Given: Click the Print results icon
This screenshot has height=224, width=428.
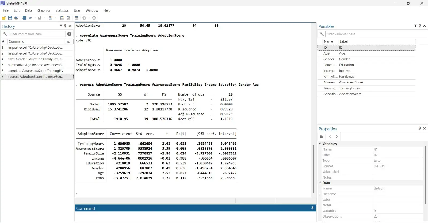Looking at the screenshot, I should click(16, 18).
